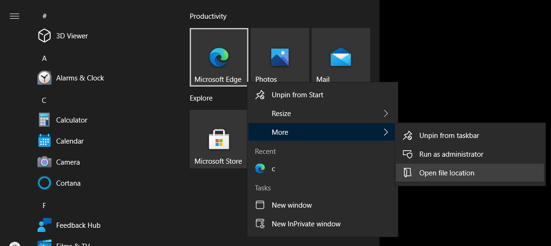Viewport: 551px width, 246px height.
Task: Click the New InPrivate window icon
Action: coord(260,224)
